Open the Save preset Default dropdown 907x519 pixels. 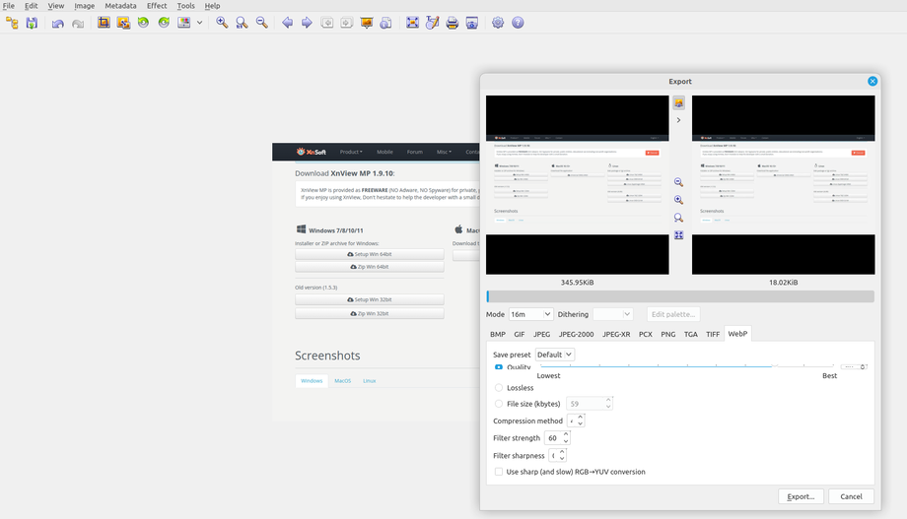coord(555,355)
